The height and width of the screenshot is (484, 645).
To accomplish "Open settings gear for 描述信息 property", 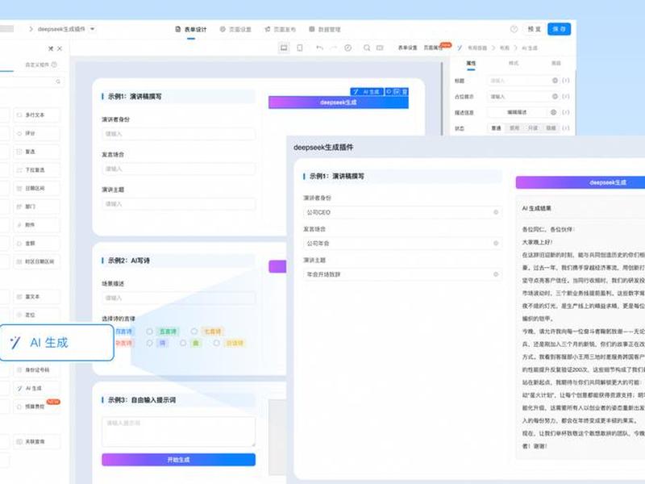I will (554, 112).
